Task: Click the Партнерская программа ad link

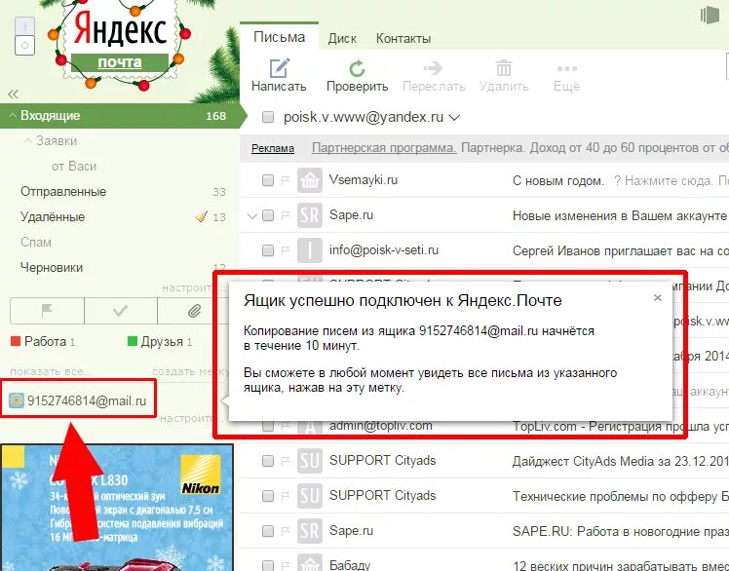Action: pos(384,148)
